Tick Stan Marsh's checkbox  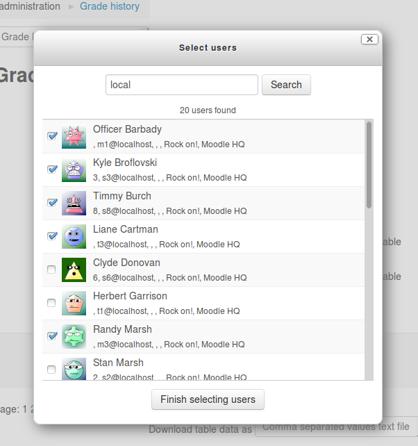(51, 369)
